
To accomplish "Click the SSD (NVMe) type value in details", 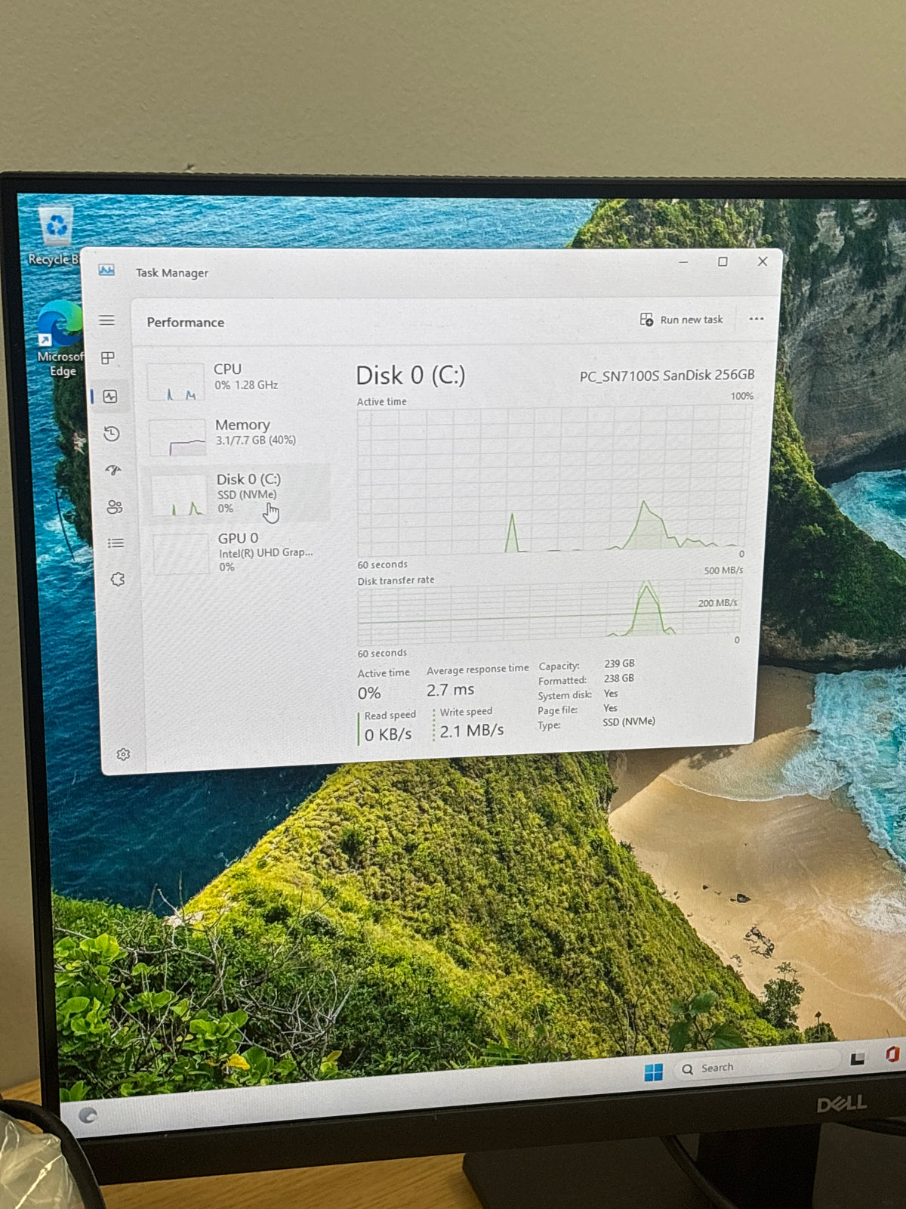I will click(x=629, y=722).
